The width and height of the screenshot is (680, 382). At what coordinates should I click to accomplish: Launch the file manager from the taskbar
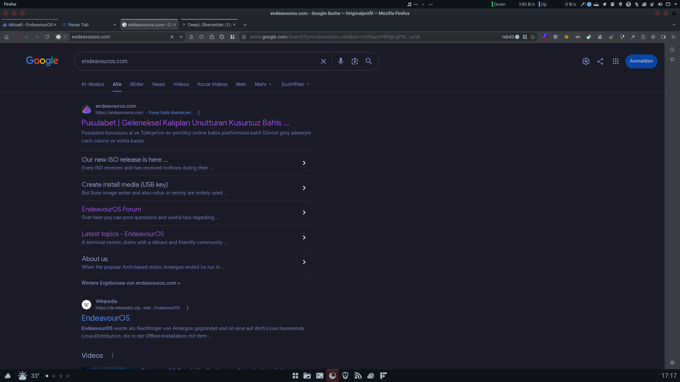pos(307,376)
